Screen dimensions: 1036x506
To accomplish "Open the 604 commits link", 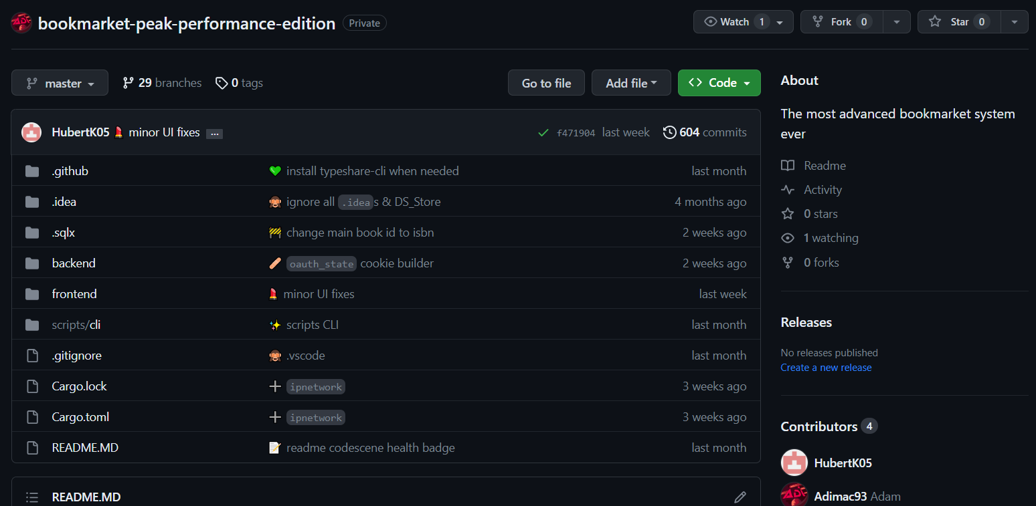I will pyautogui.click(x=705, y=132).
